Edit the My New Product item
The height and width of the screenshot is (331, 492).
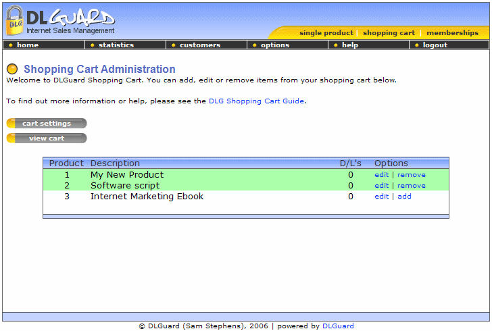point(381,175)
